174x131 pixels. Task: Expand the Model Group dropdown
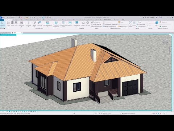coord(101,27)
